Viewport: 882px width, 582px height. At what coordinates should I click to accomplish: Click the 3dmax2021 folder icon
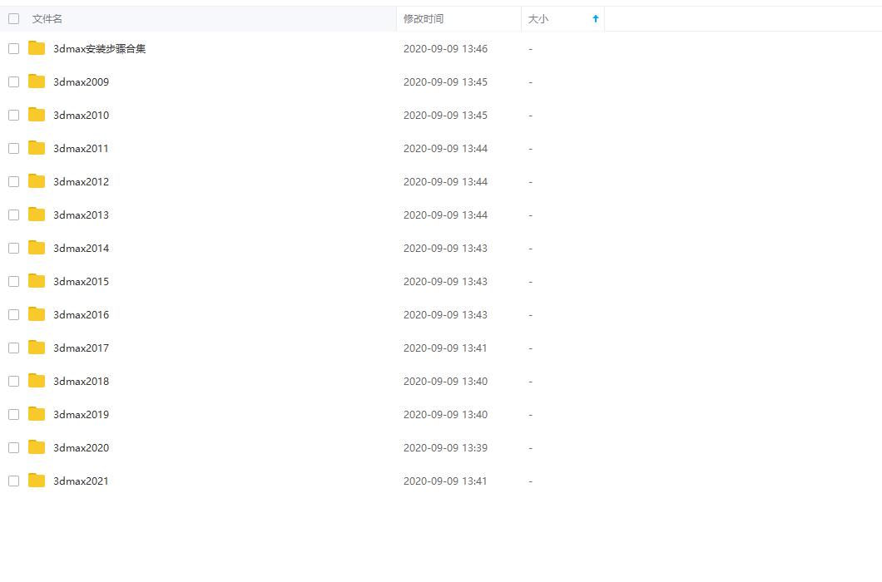pos(37,481)
